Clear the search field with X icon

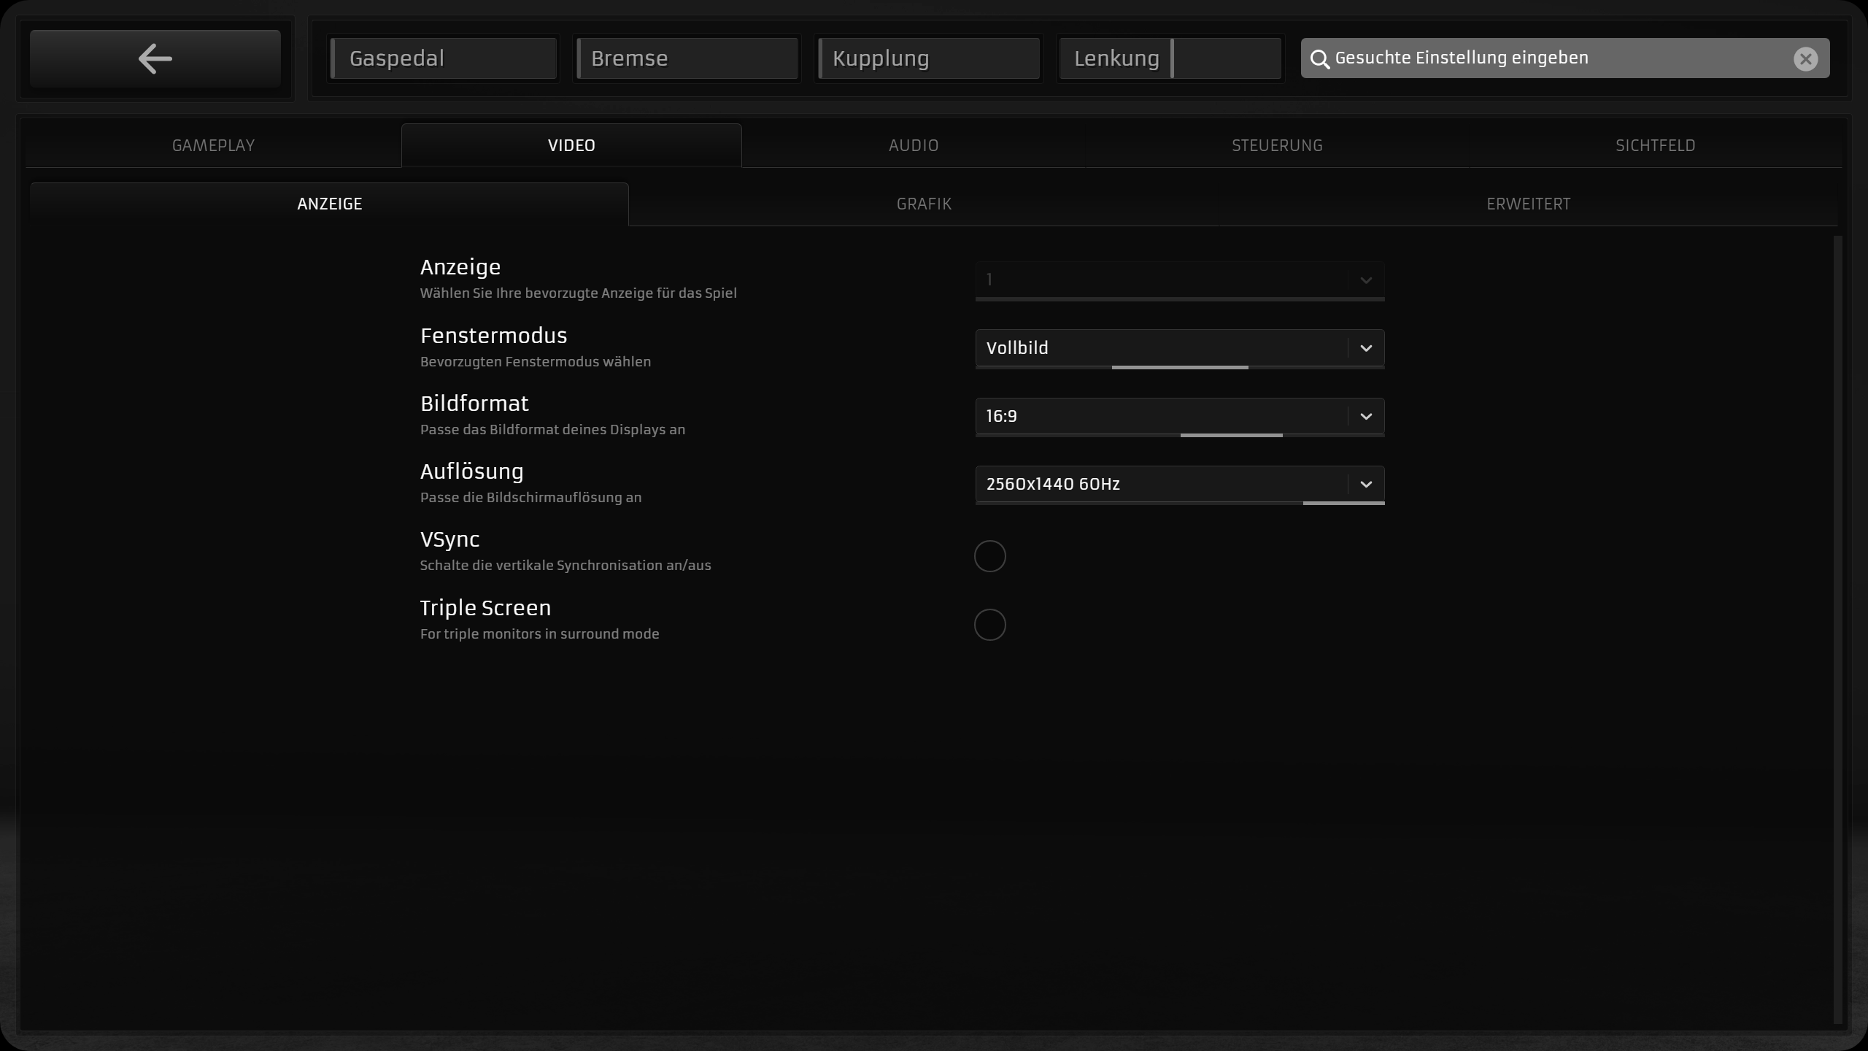pyautogui.click(x=1805, y=59)
